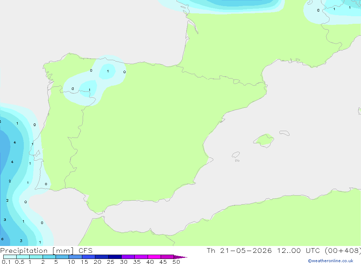
Task: Click the '6' precipitation value on map
Action: click(x=2, y=239)
